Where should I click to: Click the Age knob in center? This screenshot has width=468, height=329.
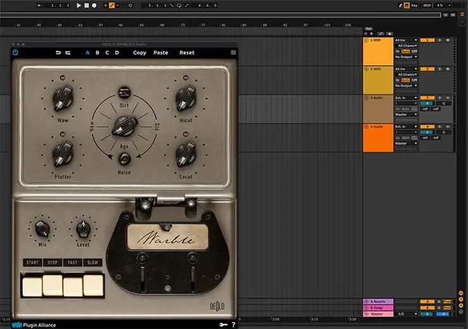coord(125,127)
